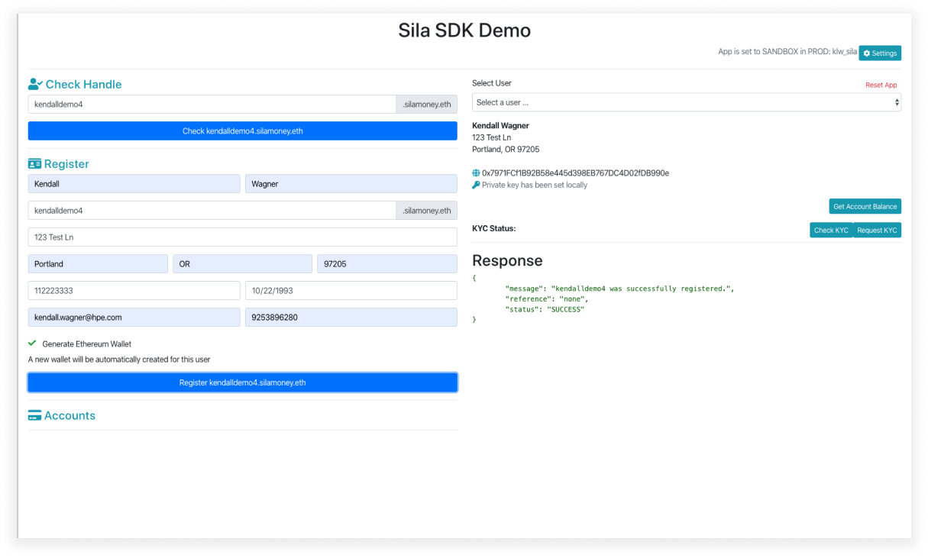This screenshot has height=558, width=928.
Task: Click the wallet address 0x7971FCf1B92B58e... text
Action: [575, 173]
